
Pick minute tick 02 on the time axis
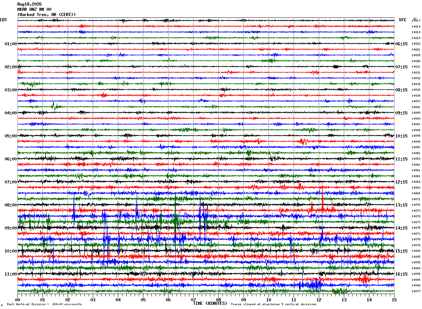click(x=68, y=300)
